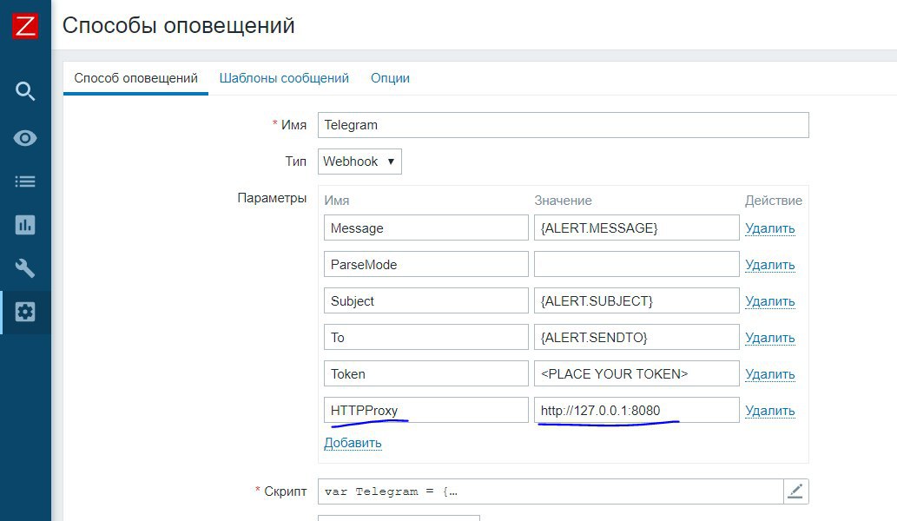897x521 pixels.
Task: Click Добавить to add a parameter
Action: [353, 443]
